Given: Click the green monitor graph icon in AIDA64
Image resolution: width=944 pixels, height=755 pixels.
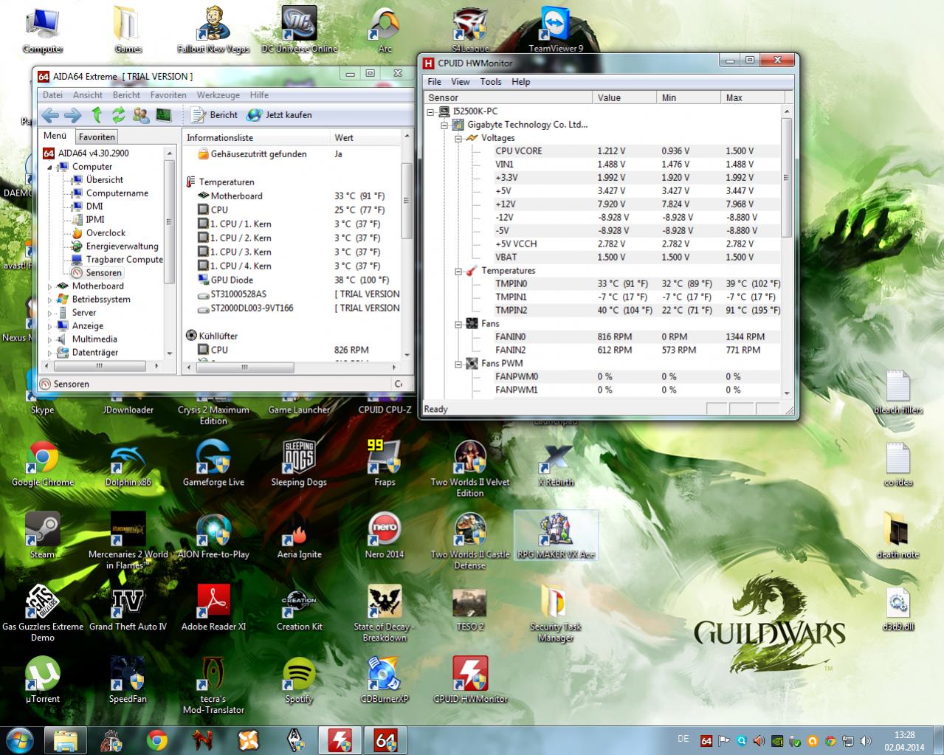Looking at the screenshot, I should point(163,115).
